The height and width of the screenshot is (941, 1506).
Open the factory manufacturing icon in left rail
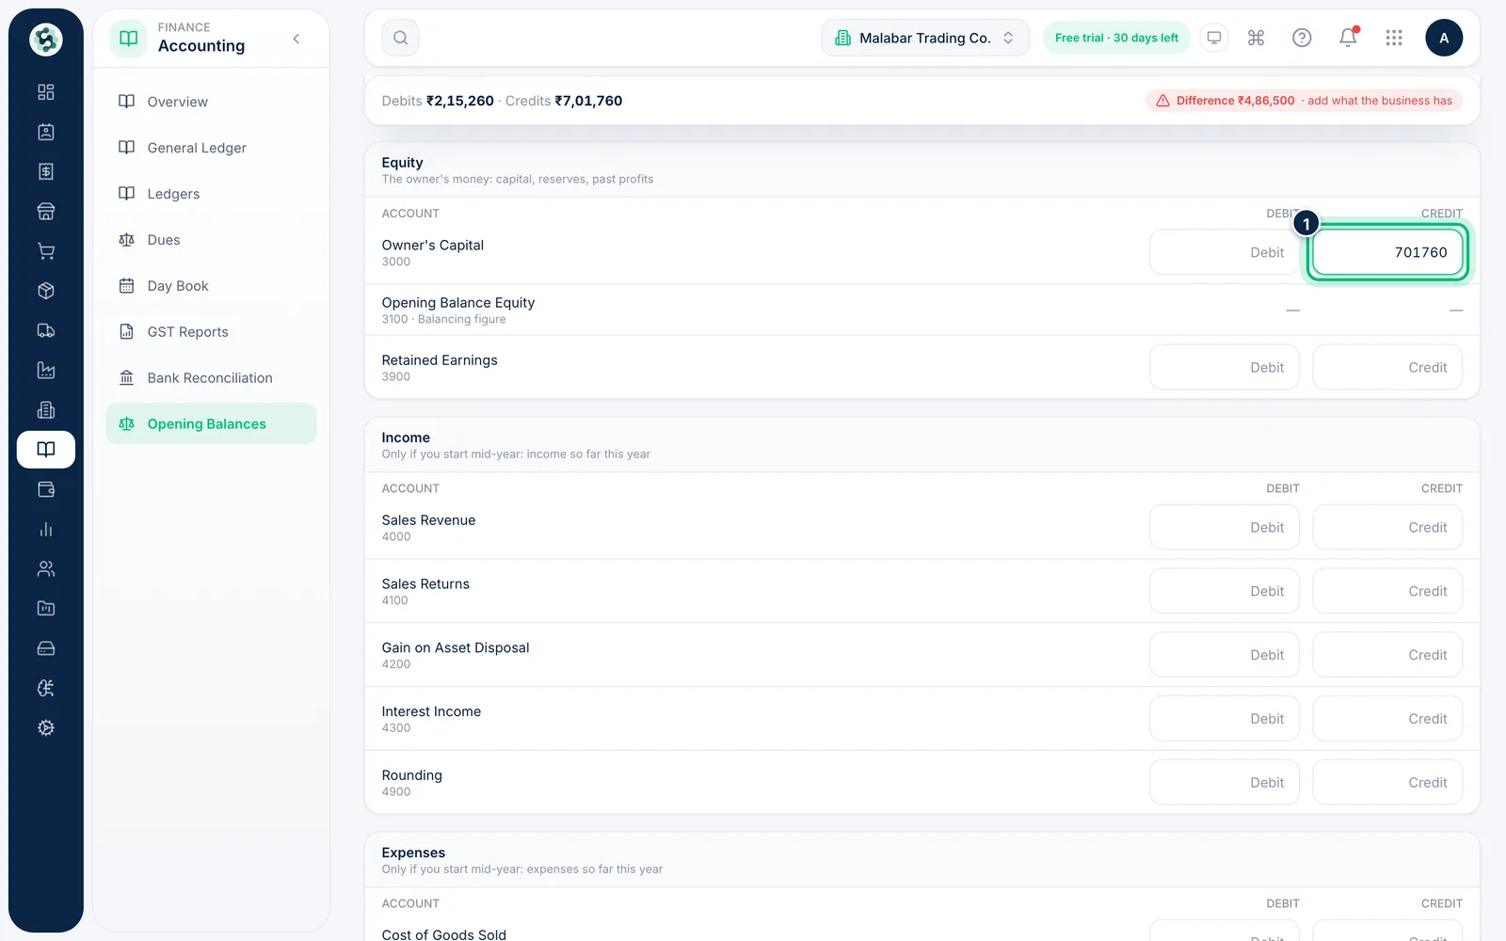click(x=45, y=370)
